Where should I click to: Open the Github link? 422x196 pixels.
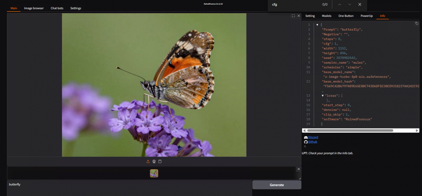pos(312,142)
